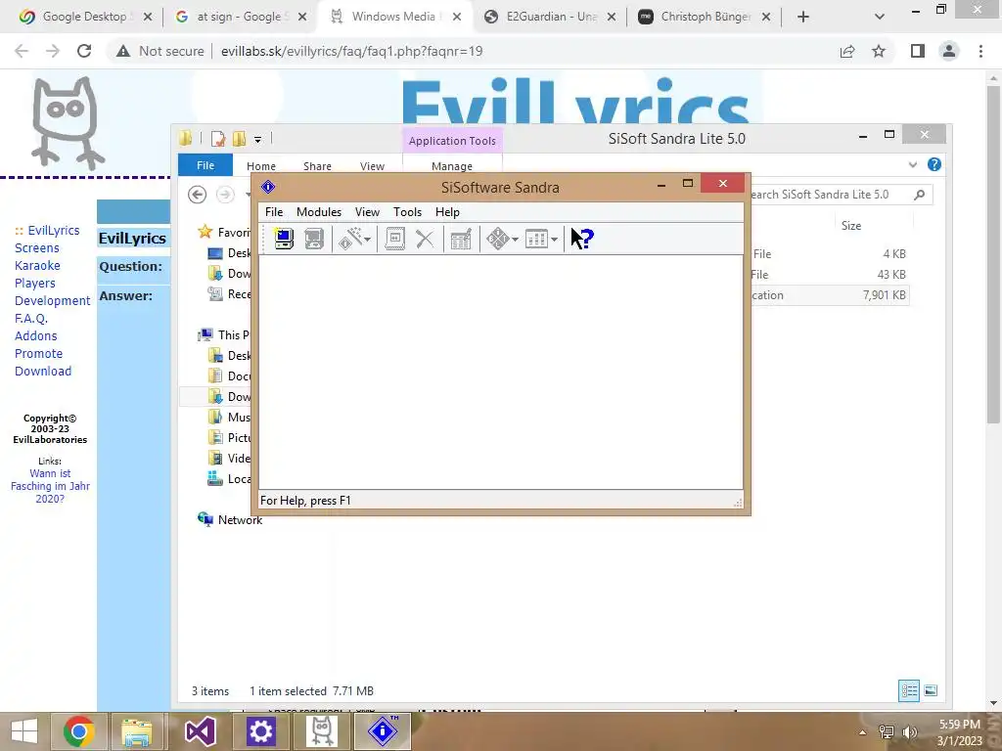The width and height of the screenshot is (1002, 751).
Task: Select Favorites in Explorer navigation pane
Action: 224,233
